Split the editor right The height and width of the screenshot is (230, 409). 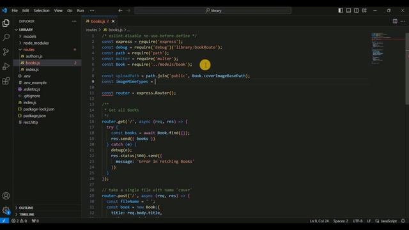click(395, 21)
